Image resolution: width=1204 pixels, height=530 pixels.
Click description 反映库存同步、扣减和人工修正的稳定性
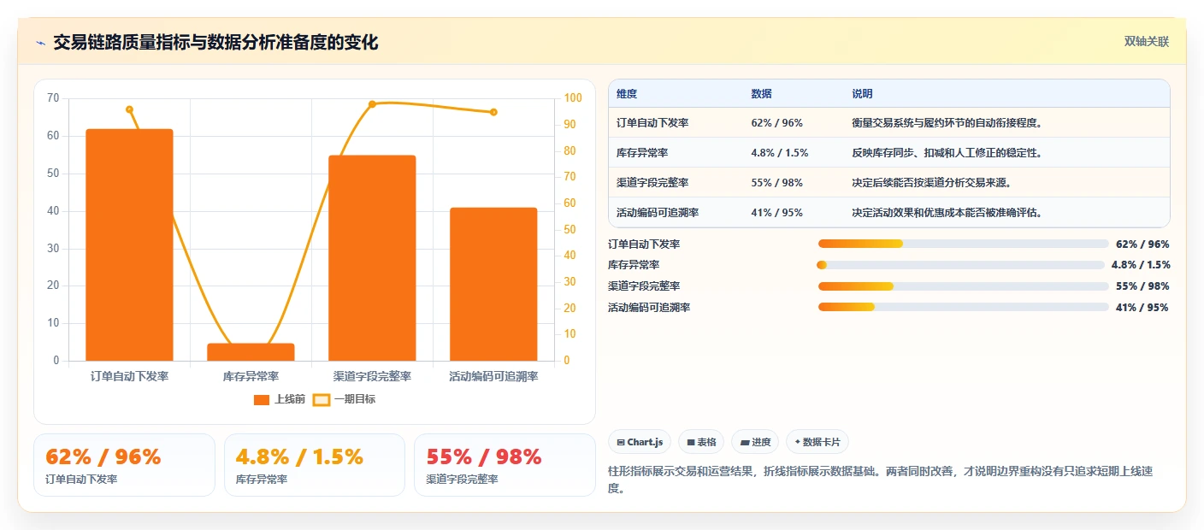[946, 153]
